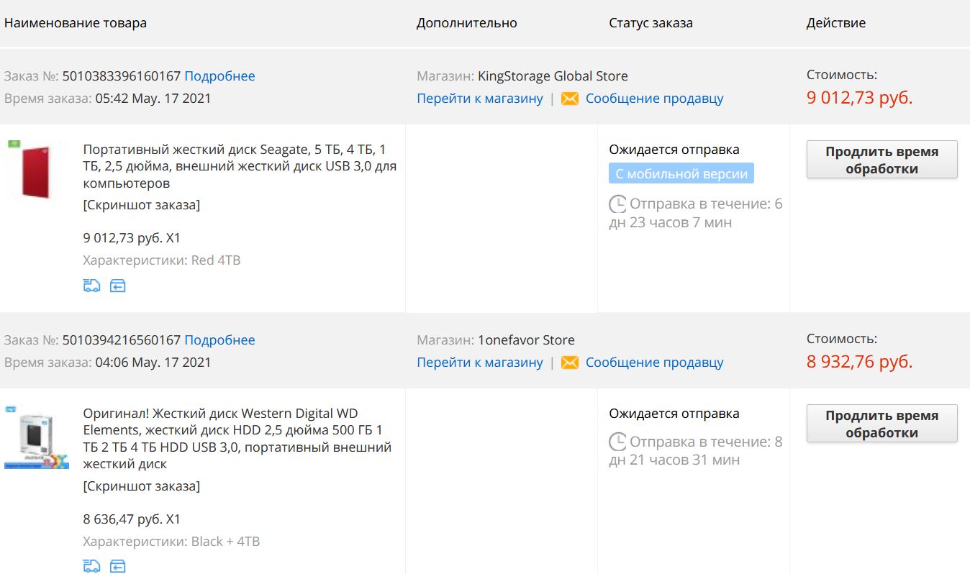
Task: Go to KingStorage store via 'Перейти к магазину'
Action: click(x=479, y=99)
